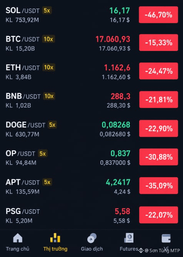183x257 pixels.
Task: Open the Ví wallet icon
Action: [166, 238]
